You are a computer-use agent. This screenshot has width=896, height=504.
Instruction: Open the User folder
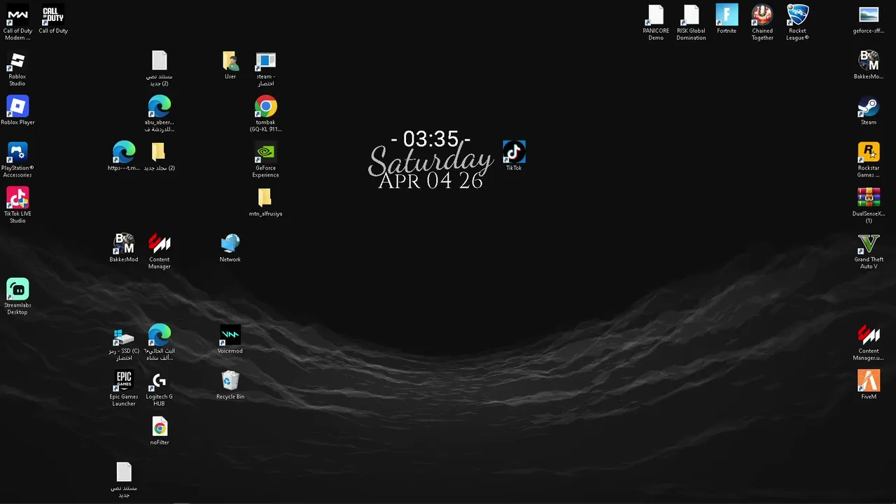click(x=230, y=65)
